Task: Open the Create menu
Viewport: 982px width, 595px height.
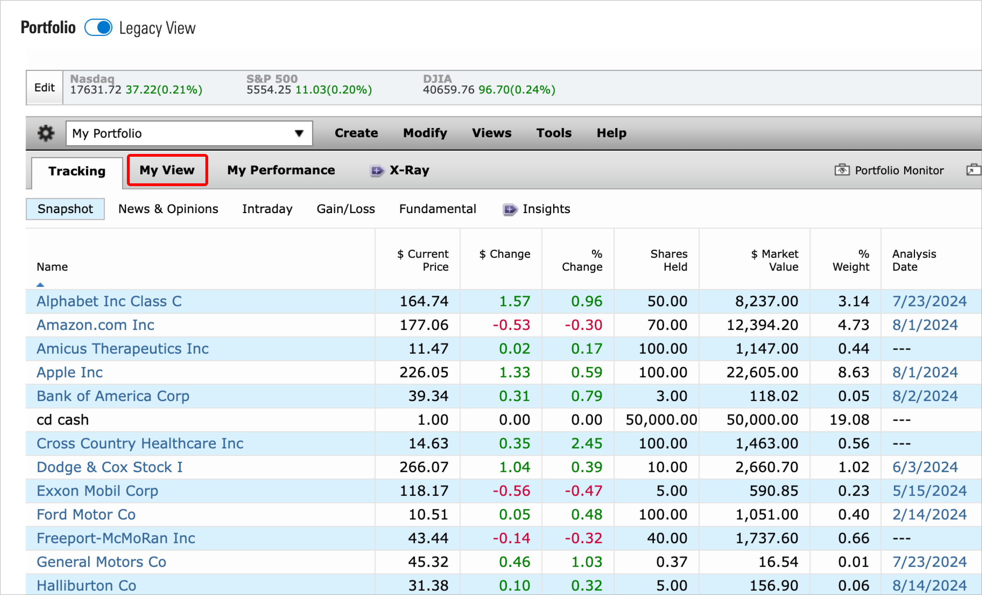Action: pos(356,133)
